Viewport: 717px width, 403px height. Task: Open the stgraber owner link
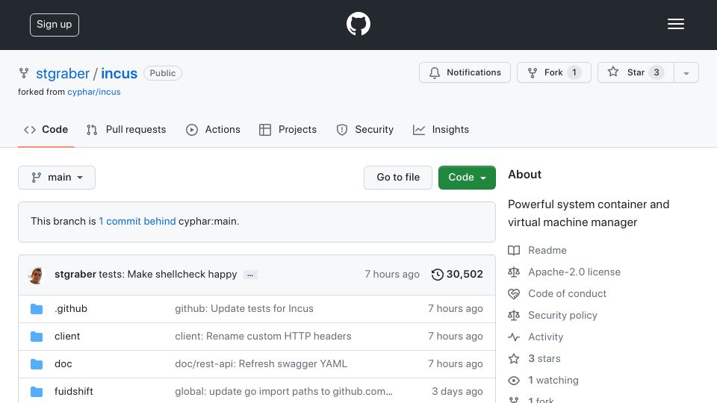point(63,74)
